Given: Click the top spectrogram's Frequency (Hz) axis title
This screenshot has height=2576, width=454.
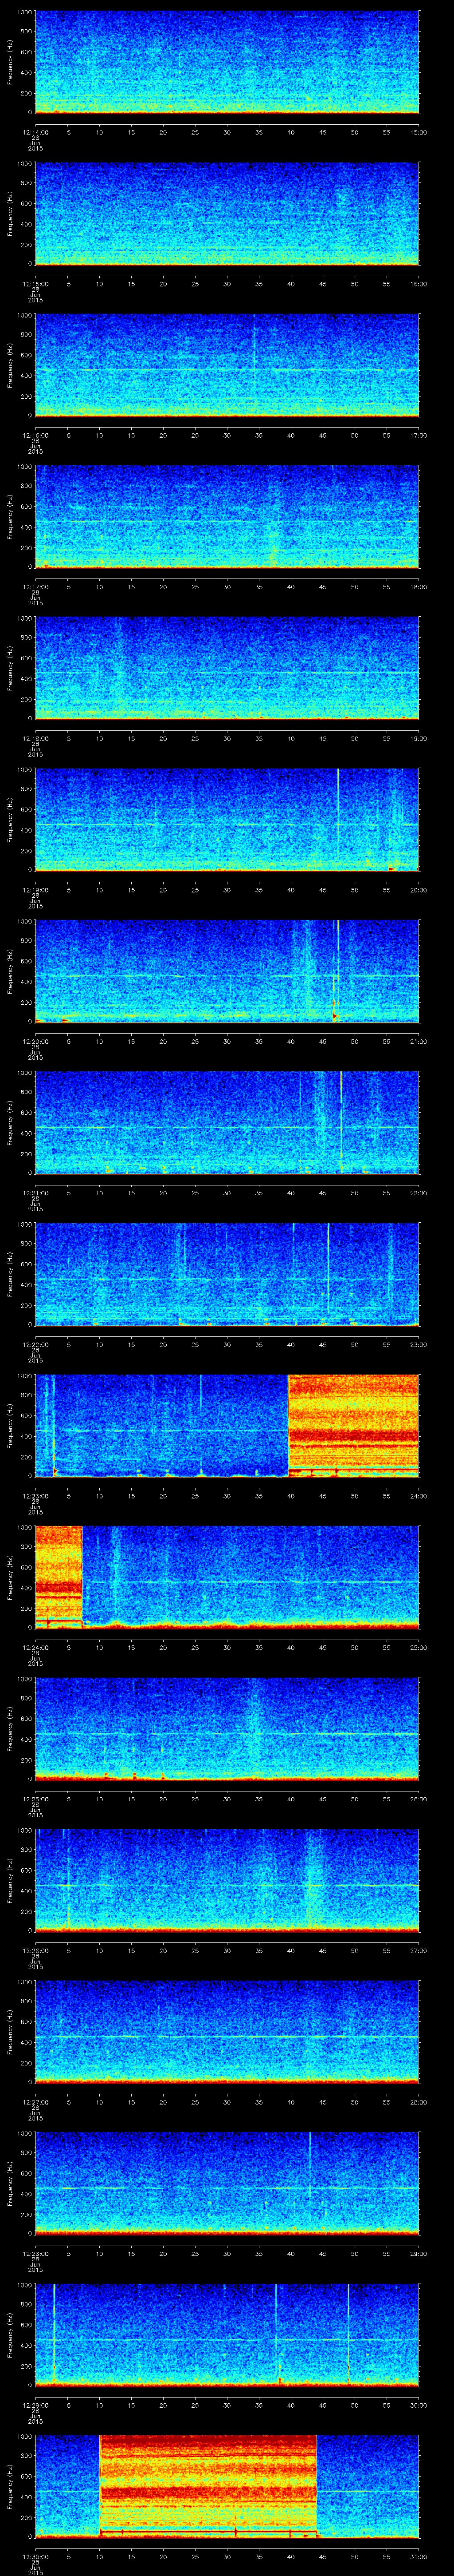Looking at the screenshot, I should click(x=10, y=62).
